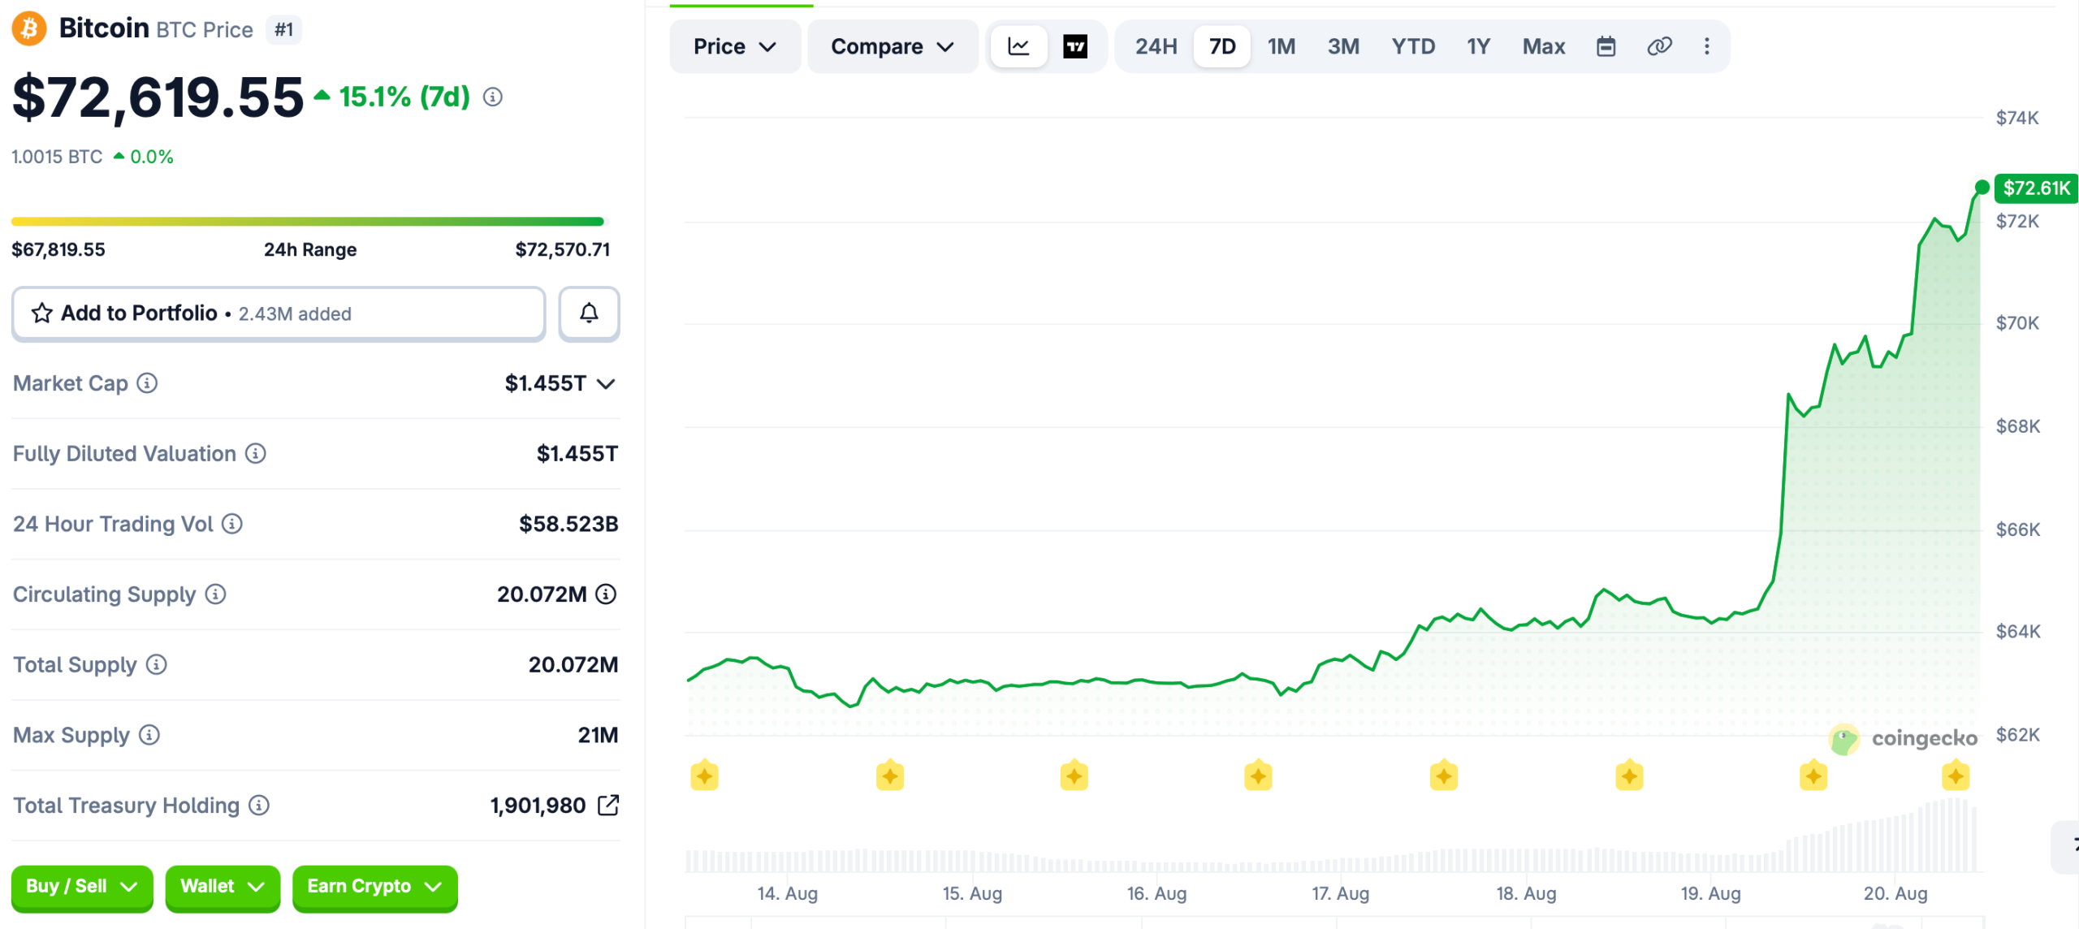Click info icon beside 20.072M circulating value
2079x929 pixels.
(606, 594)
